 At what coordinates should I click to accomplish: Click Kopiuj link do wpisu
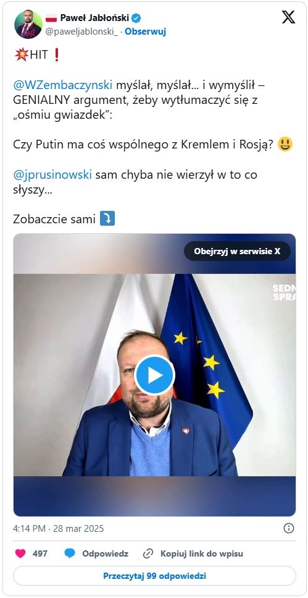(201, 553)
